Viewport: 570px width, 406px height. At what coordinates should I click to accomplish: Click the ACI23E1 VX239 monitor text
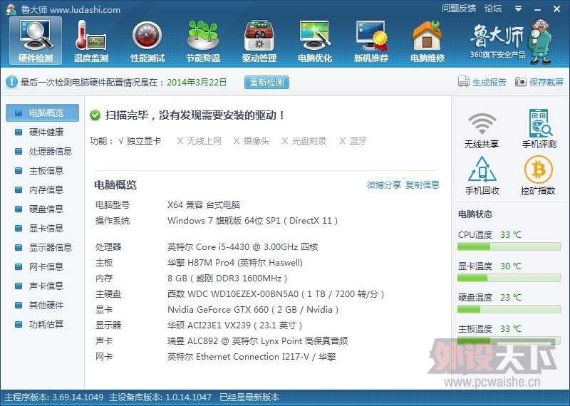click(235, 325)
